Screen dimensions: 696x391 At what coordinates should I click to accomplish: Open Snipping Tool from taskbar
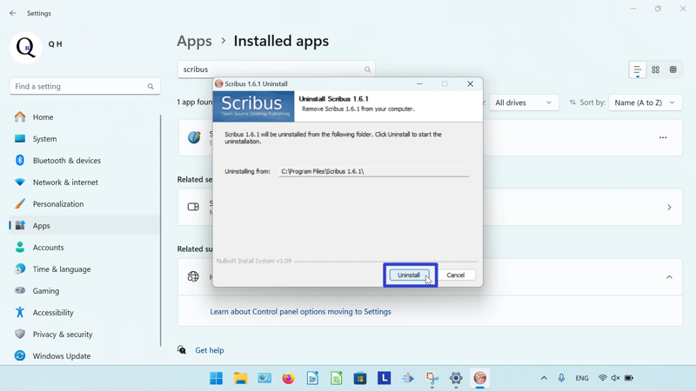pyautogui.click(x=432, y=378)
